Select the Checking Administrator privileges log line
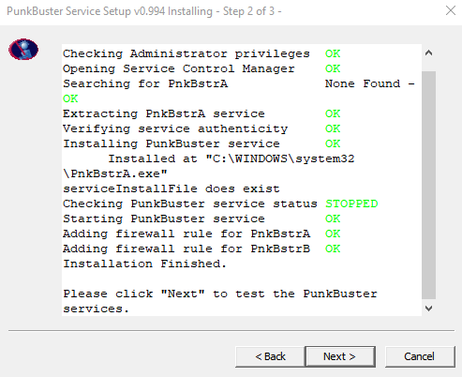This screenshot has width=462, height=377. pos(201,53)
